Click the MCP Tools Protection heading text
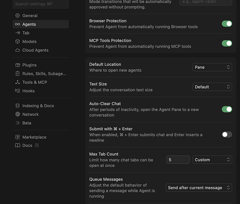This screenshot has height=204, width=240. (x=110, y=40)
